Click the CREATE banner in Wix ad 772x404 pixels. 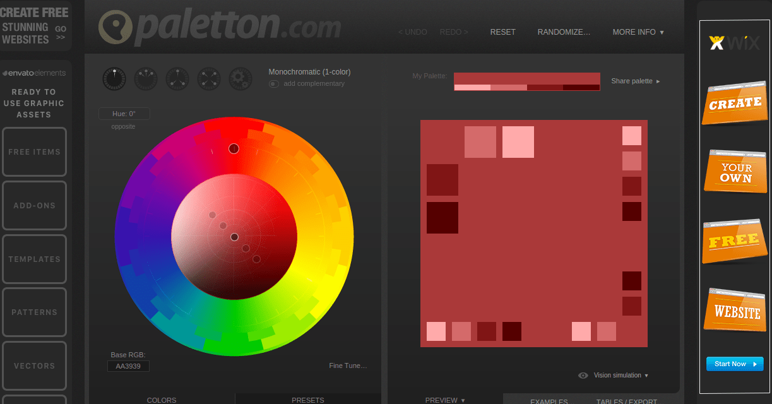[734, 104]
